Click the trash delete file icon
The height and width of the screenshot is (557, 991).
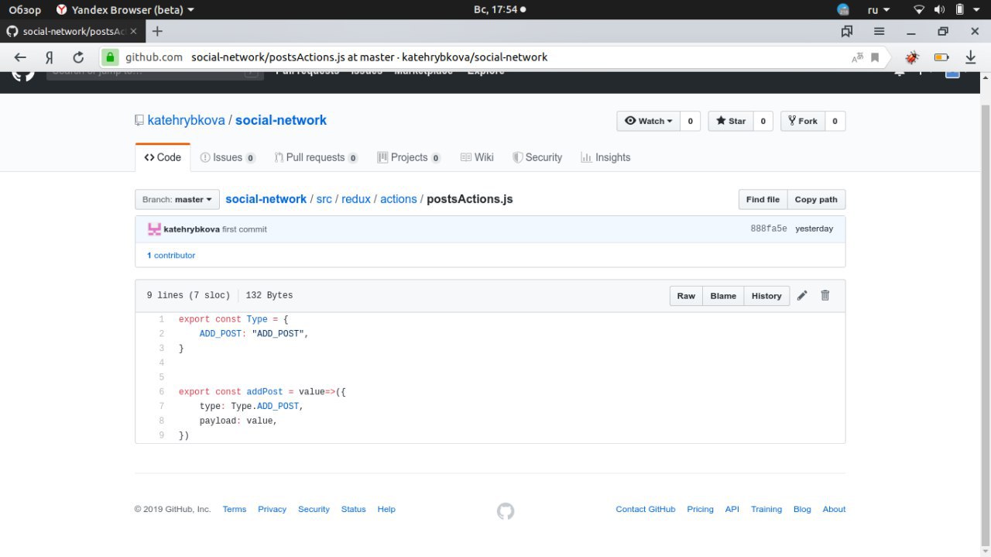825,295
